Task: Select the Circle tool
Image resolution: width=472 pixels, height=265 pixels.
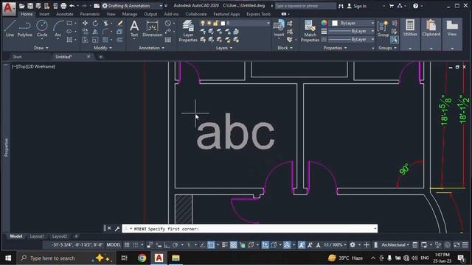Action: (x=42, y=29)
